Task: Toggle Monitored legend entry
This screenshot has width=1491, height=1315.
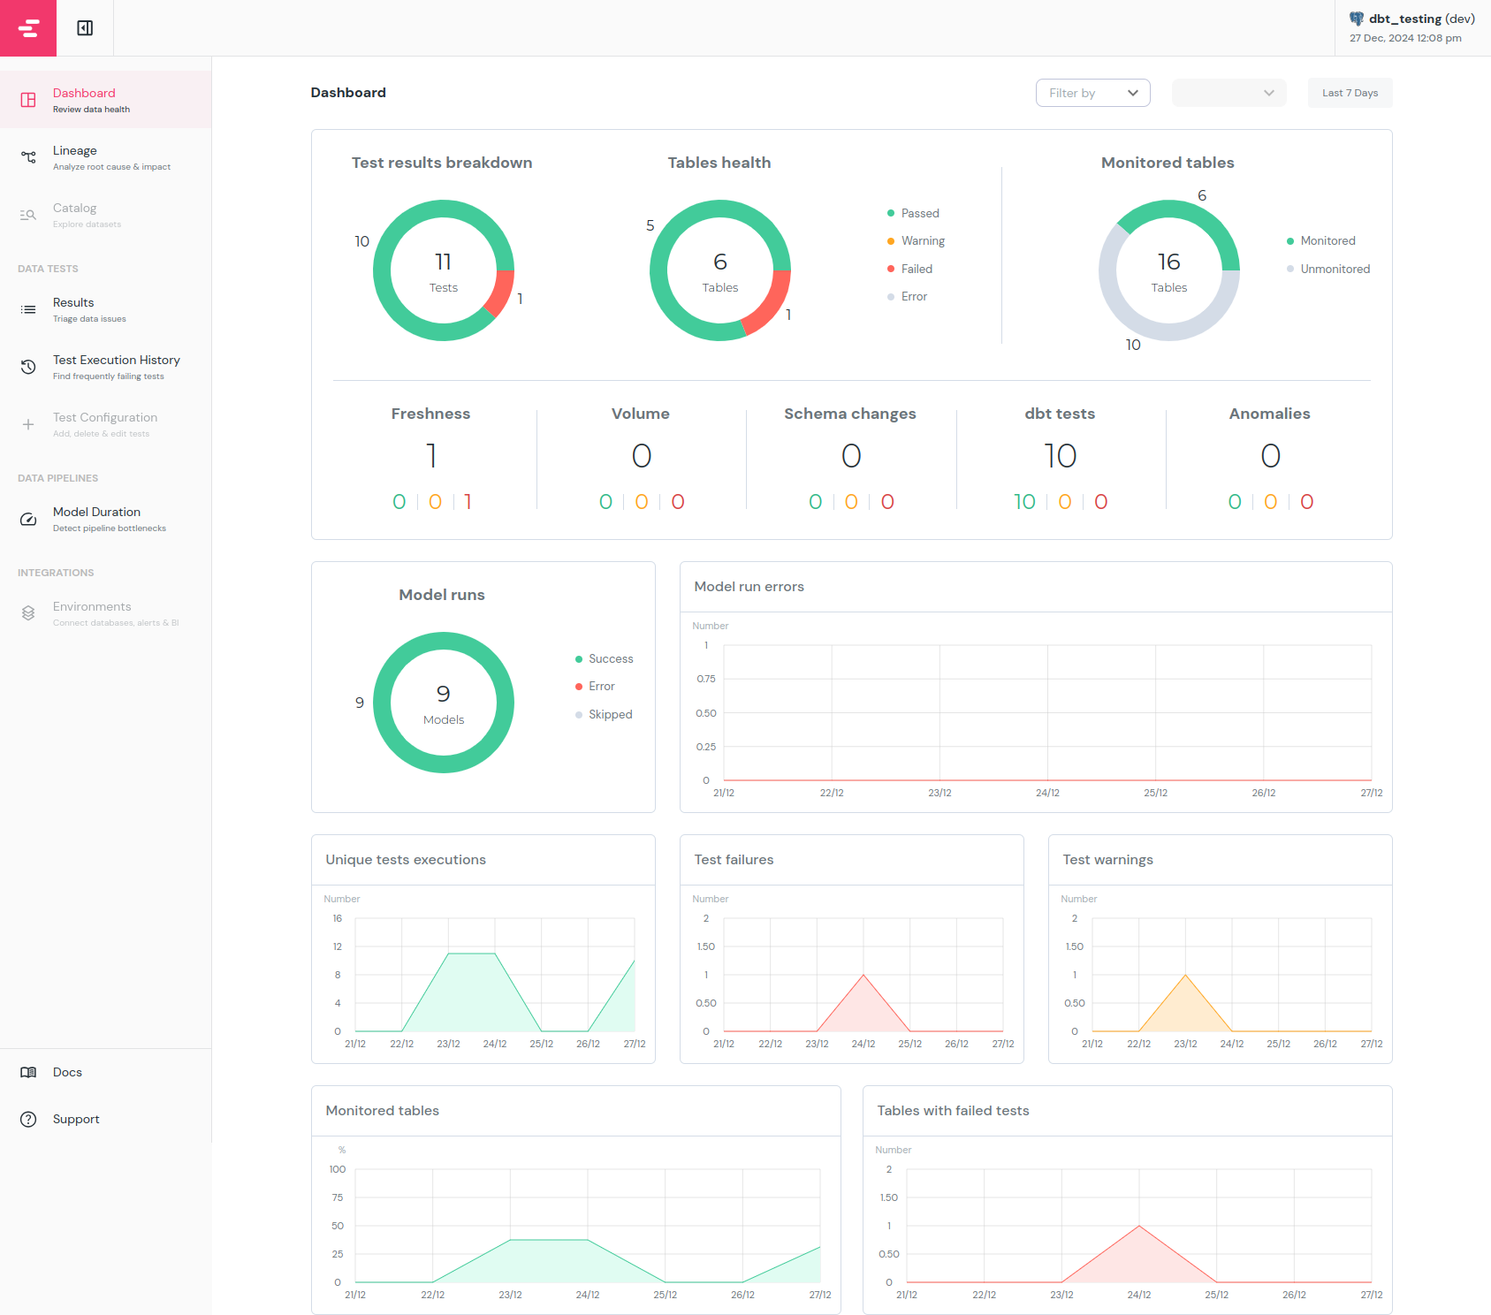Action: click(x=1320, y=240)
